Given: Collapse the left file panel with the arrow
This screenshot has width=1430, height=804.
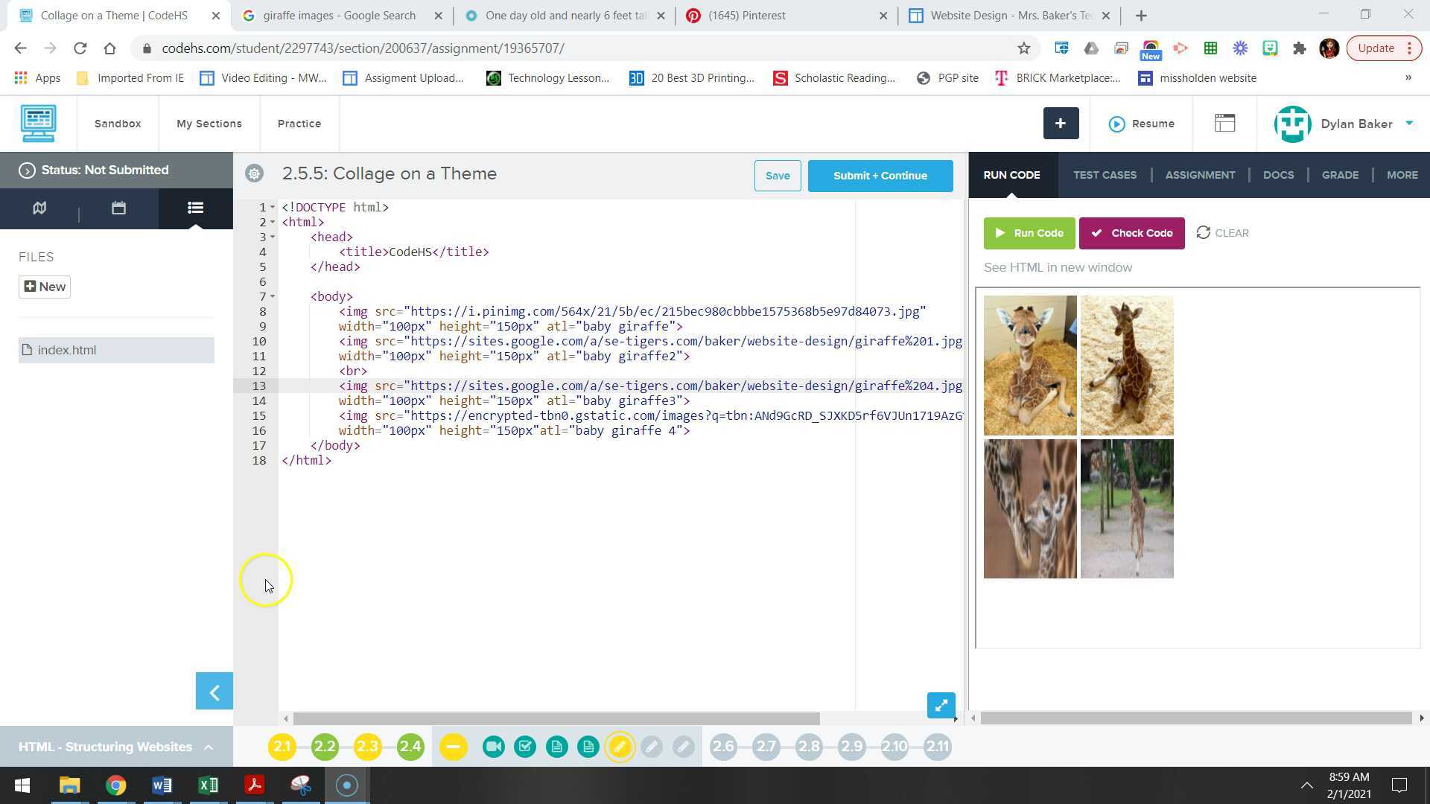Looking at the screenshot, I should click(214, 691).
